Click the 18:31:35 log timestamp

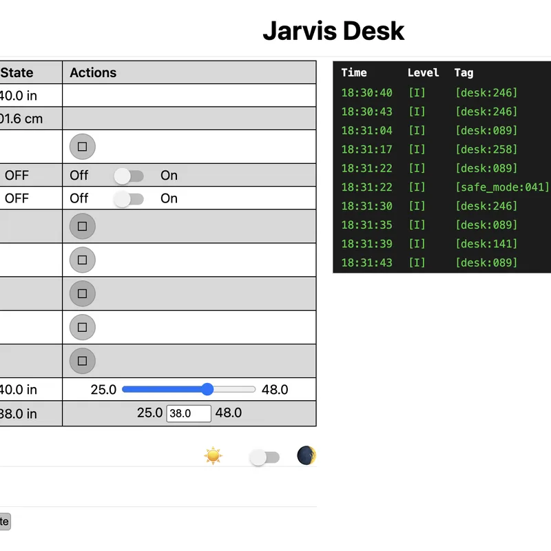[366, 225]
